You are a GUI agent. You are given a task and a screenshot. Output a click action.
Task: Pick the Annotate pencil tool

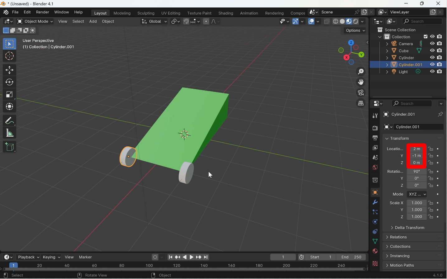tap(9, 121)
